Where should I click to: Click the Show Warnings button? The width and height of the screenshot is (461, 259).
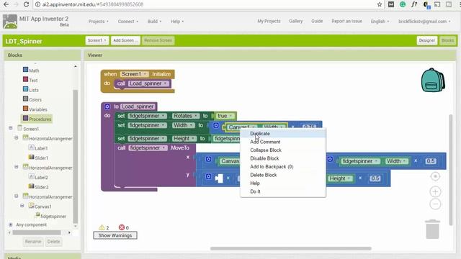pyautogui.click(x=115, y=235)
